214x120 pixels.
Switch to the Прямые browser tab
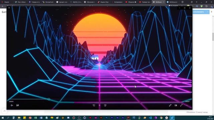145,2
